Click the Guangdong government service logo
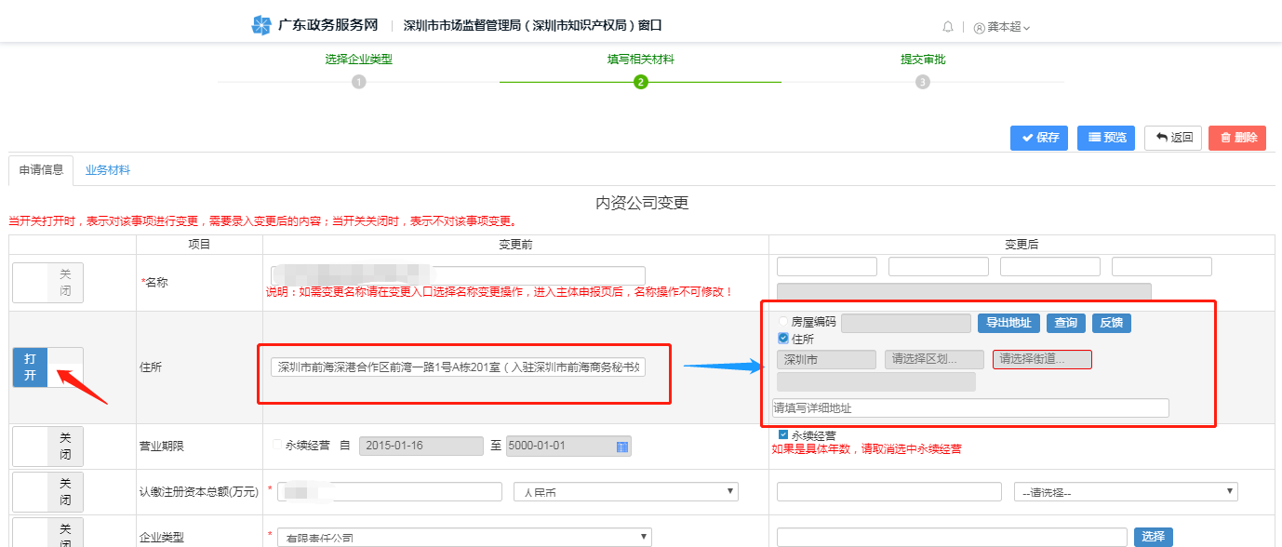The height and width of the screenshot is (547, 1282). pos(261,26)
